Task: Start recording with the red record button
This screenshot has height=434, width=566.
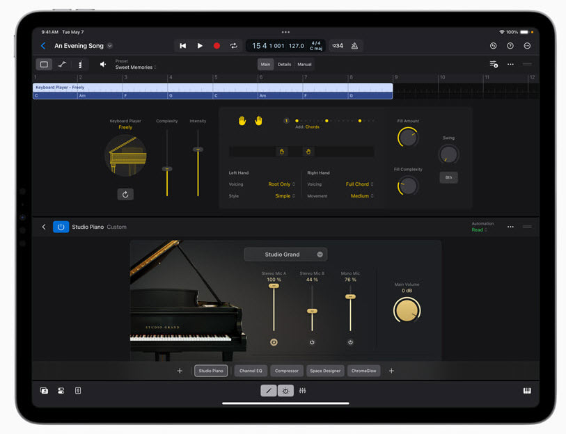Action: (x=217, y=46)
